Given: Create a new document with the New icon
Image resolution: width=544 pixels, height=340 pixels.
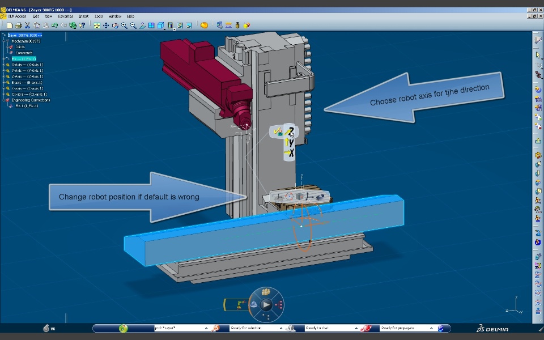Looking at the screenshot, I should 10,25.
